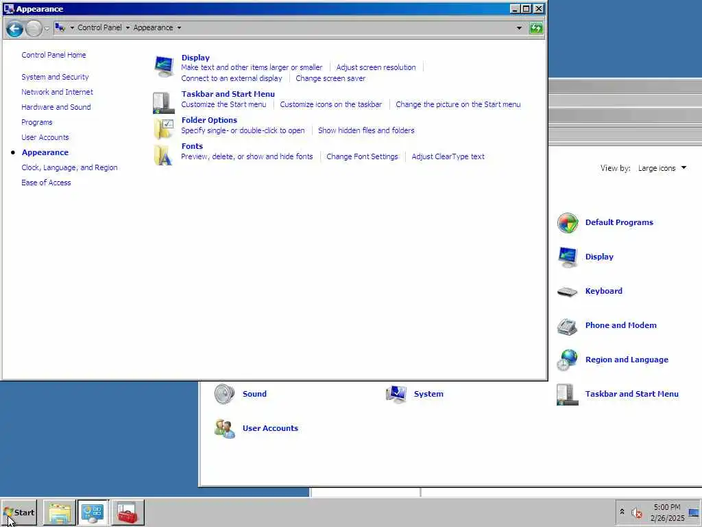Go back with the blue Back arrow
The height and width of the screenshot is (527, 702).
(15, 29)
